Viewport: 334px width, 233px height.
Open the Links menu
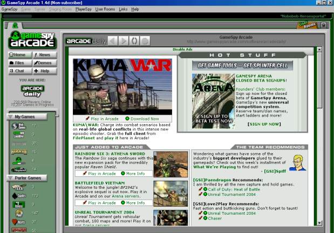point(123,9)
